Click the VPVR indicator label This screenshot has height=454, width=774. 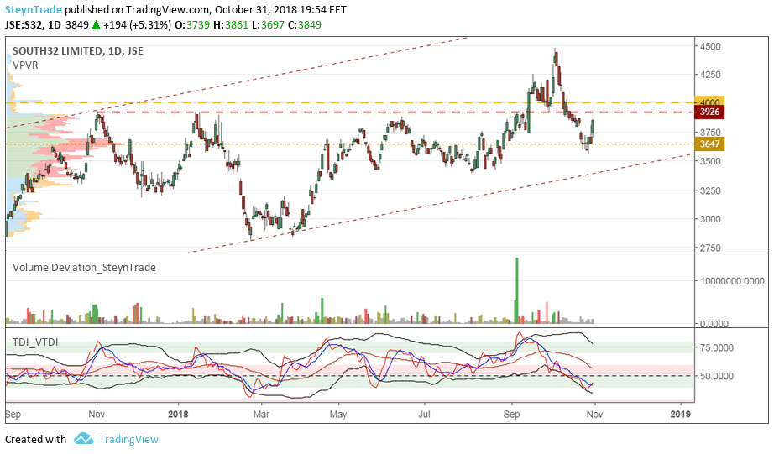click(25, 65)
